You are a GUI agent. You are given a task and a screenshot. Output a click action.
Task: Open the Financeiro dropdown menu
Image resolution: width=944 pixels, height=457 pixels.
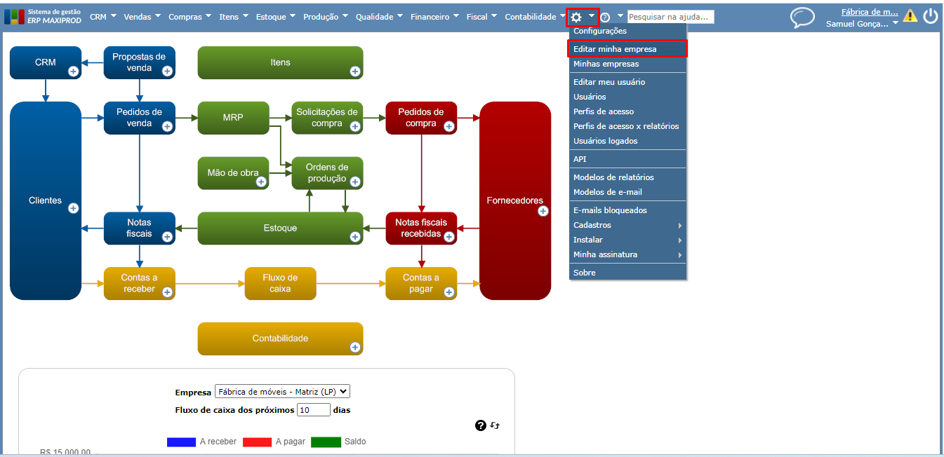(x=435, y=16)
